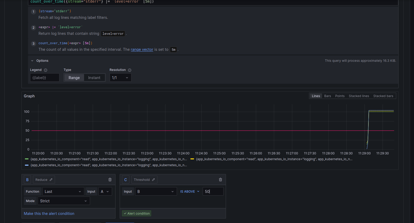
Task: Click the yellow series color swatch in legend
Action: [192, 159]
